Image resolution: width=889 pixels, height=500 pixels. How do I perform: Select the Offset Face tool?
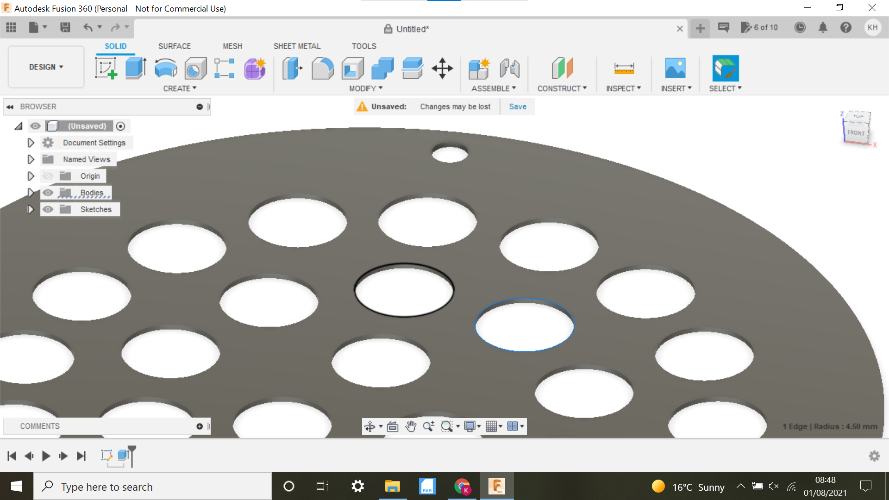412,69
